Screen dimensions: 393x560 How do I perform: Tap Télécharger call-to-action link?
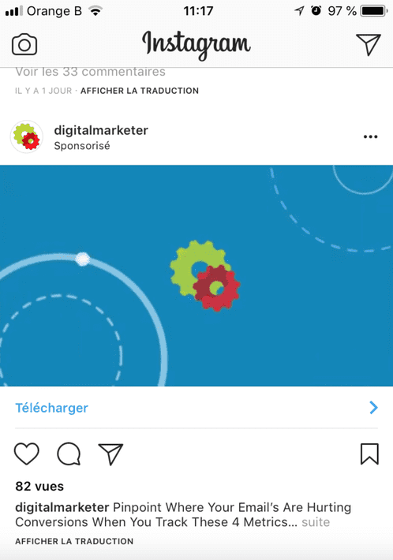pos(51,408)
